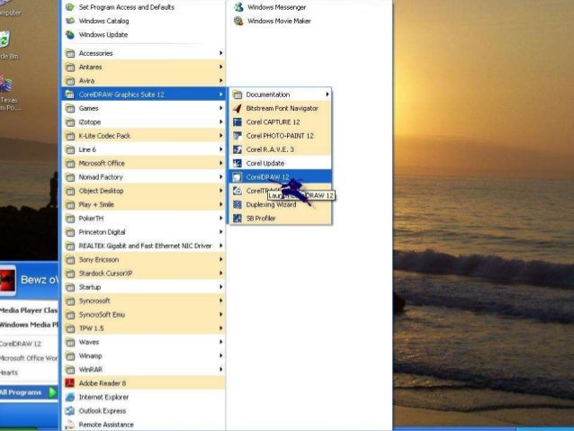Open the Nomad Factory program group

coord(144,177)
